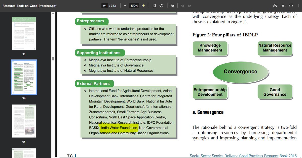Image resolution: width=302 pixels, height=158 pixels.
Task: Edit the page number field showing 94
Action: 105,6
